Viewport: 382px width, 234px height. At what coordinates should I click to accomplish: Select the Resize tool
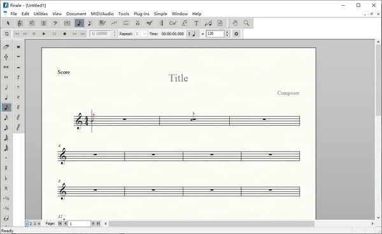point(208,23)
